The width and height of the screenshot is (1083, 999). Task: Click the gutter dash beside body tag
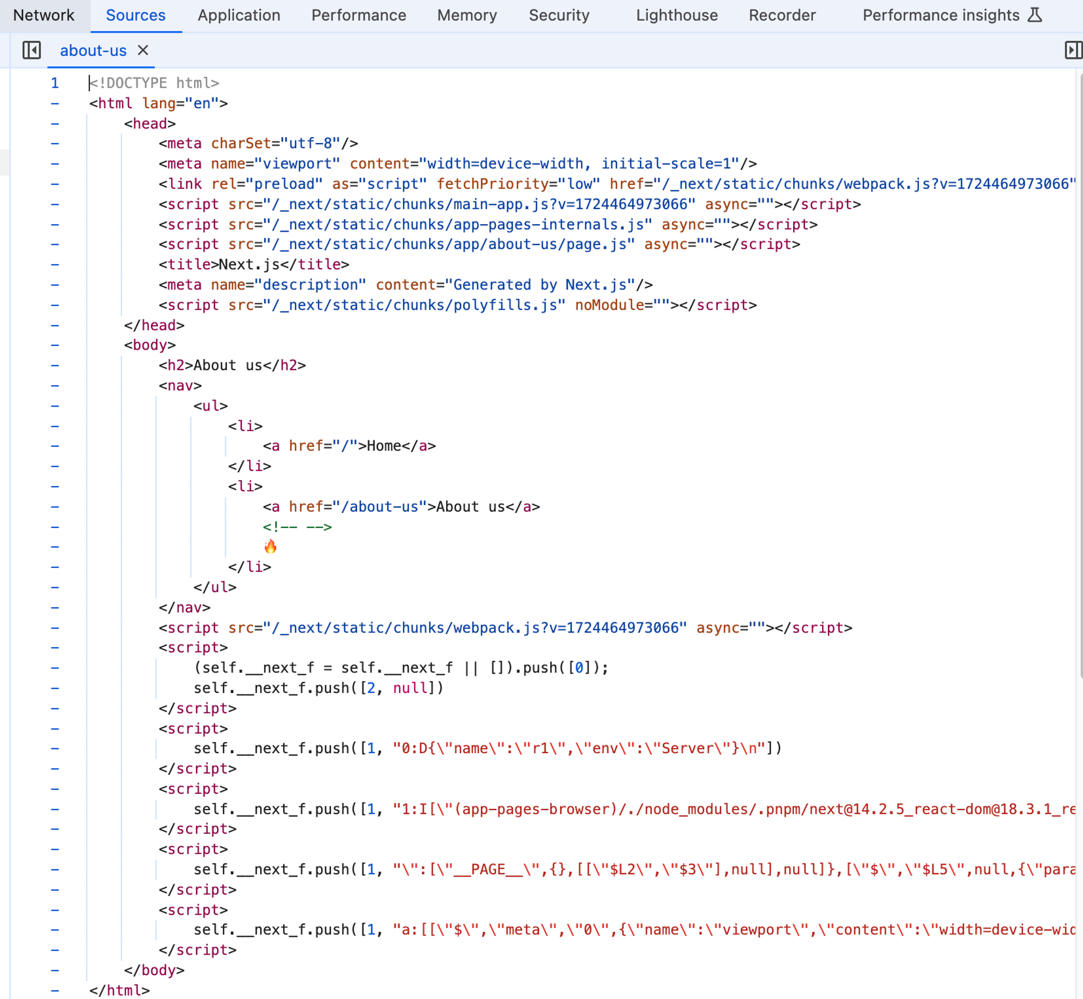pos(55,345)
